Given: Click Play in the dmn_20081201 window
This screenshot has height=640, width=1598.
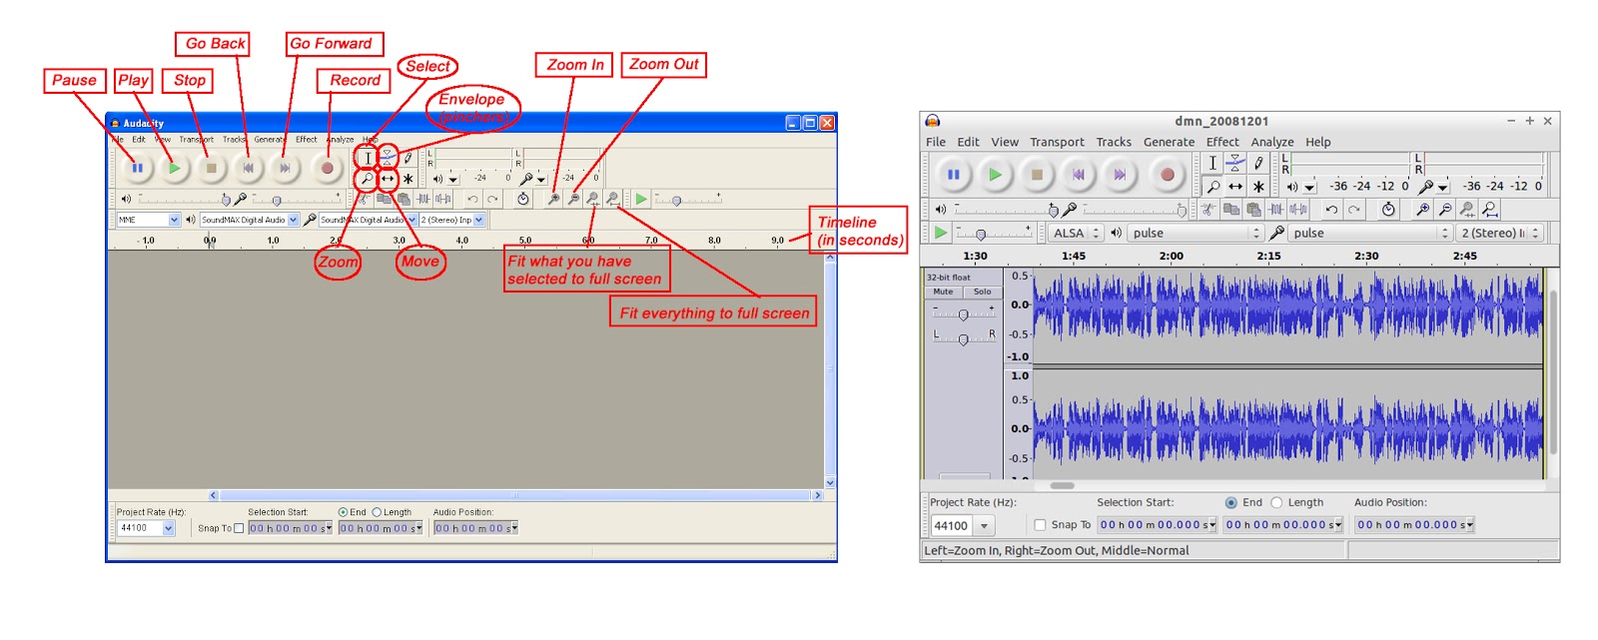Looking at the screenshot, I should (x=995, y=175).
